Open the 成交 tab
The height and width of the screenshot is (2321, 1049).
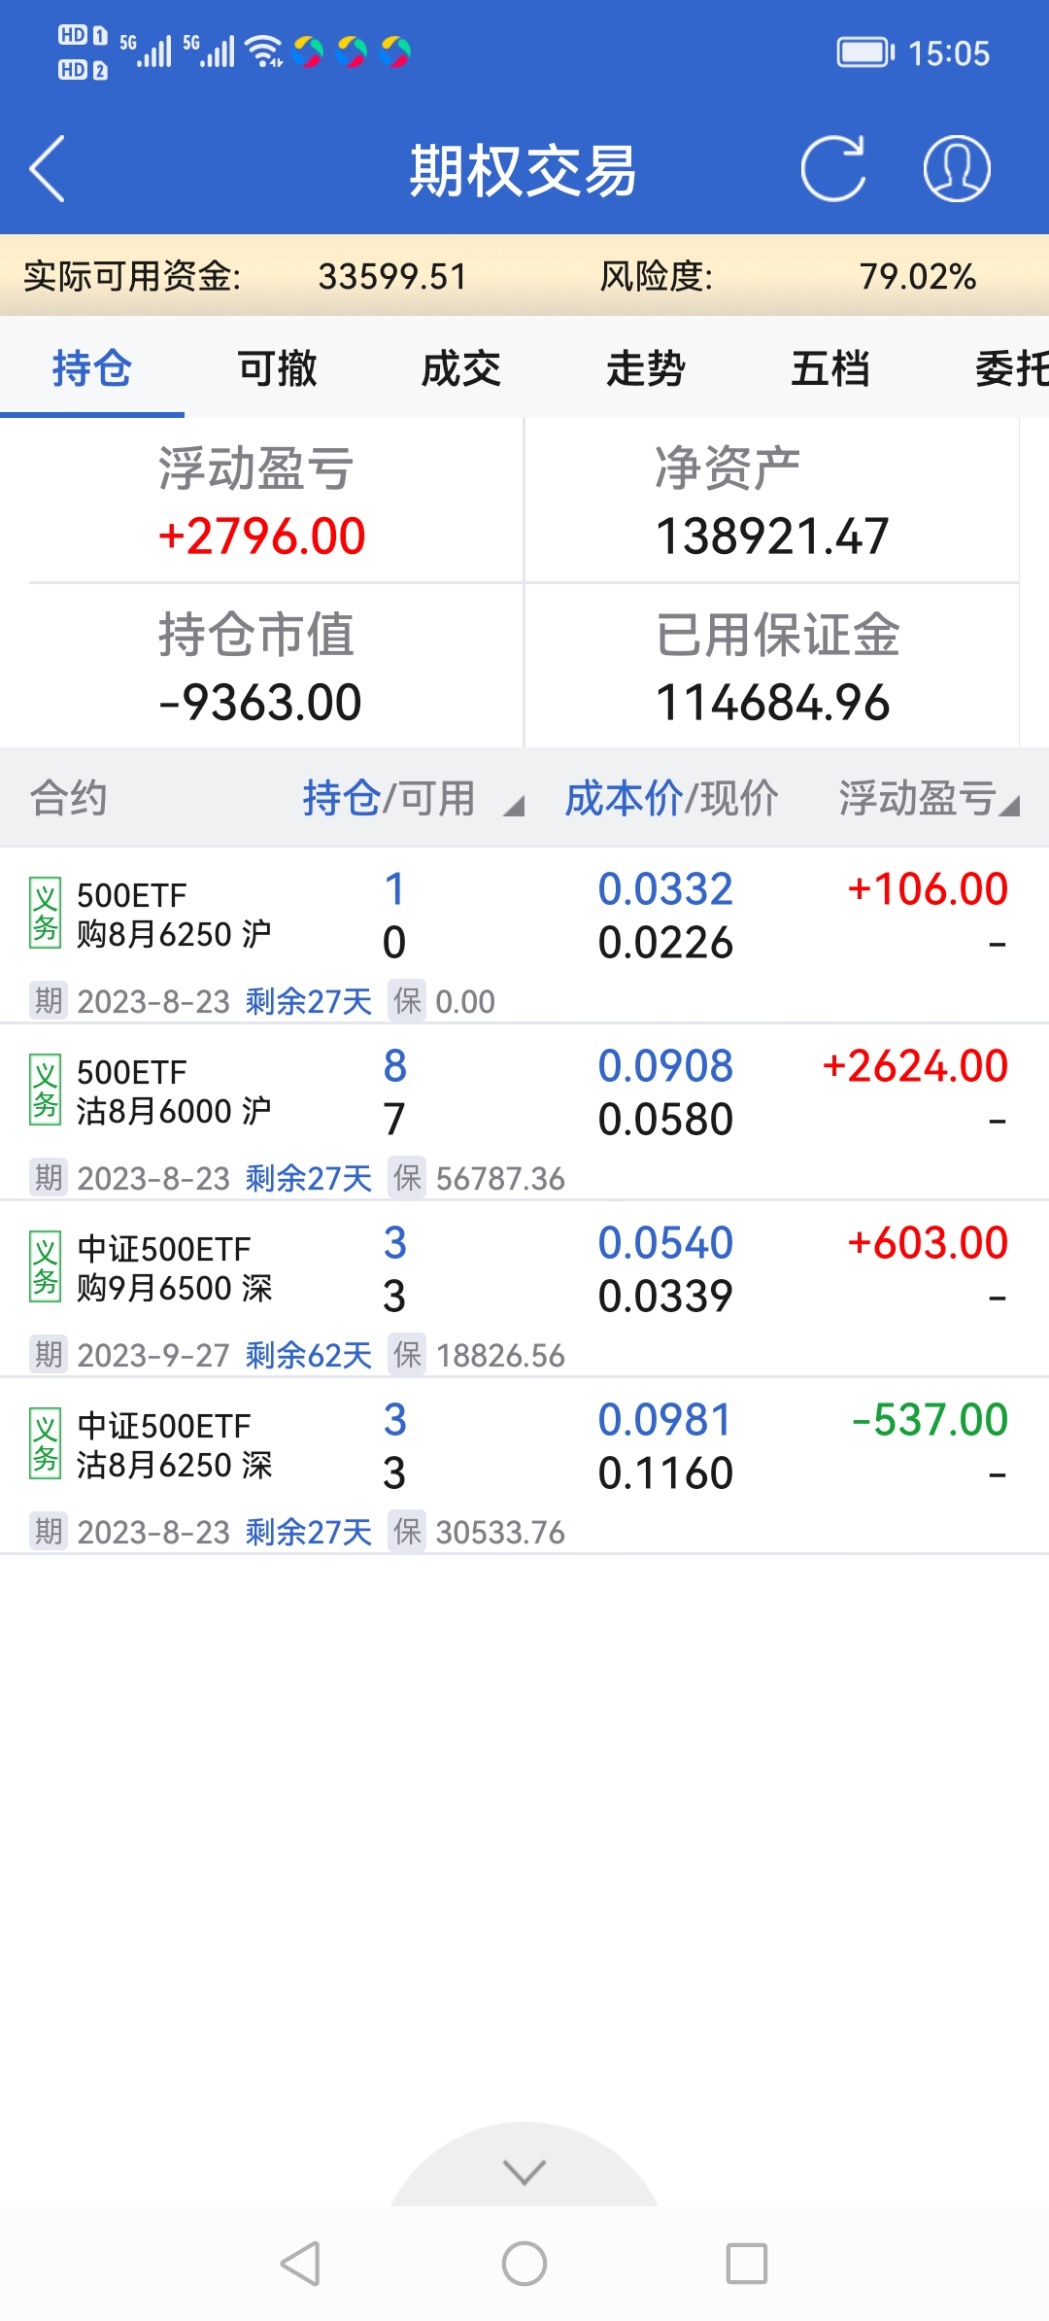tap(461, 369)
